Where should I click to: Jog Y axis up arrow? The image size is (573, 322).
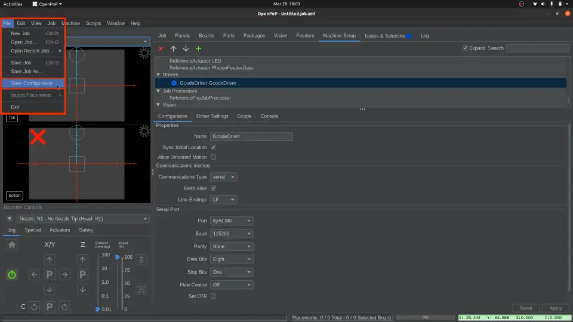pyautogui.click(x=50, y=259)
